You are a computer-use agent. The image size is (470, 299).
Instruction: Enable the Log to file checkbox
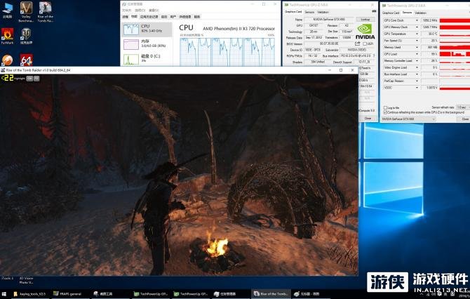click(x=386, y=107)
